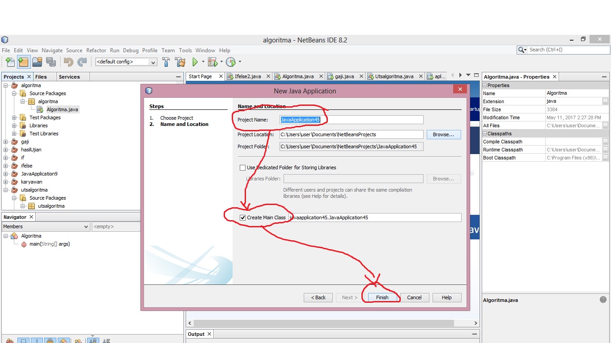Viewport: 611px width, 343px height.
Task: Click the Finish button
Action: pyautogui.click(x=382, y=297)
